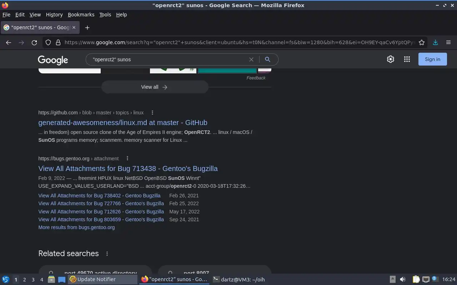
Task: Open the Bookmarks menu
Action: click(81, 15)
